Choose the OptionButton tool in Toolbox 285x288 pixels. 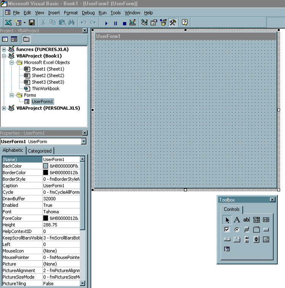[x=237, y=229]
